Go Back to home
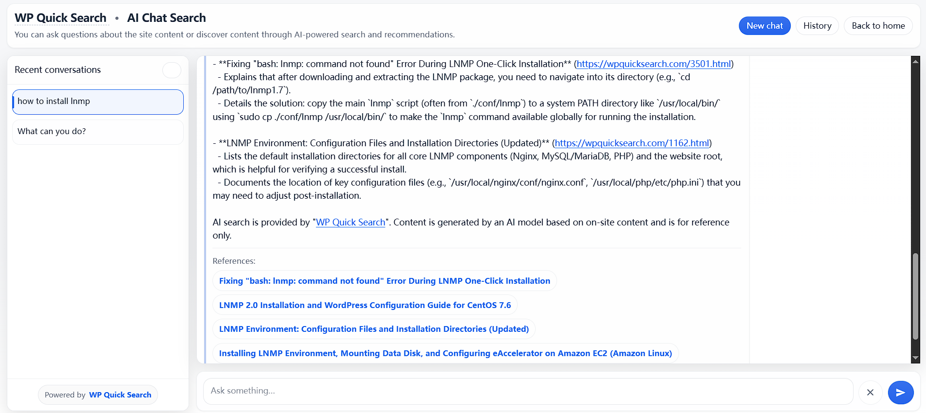The height and width of the screenshot is (413, 926). coord(878,26)
